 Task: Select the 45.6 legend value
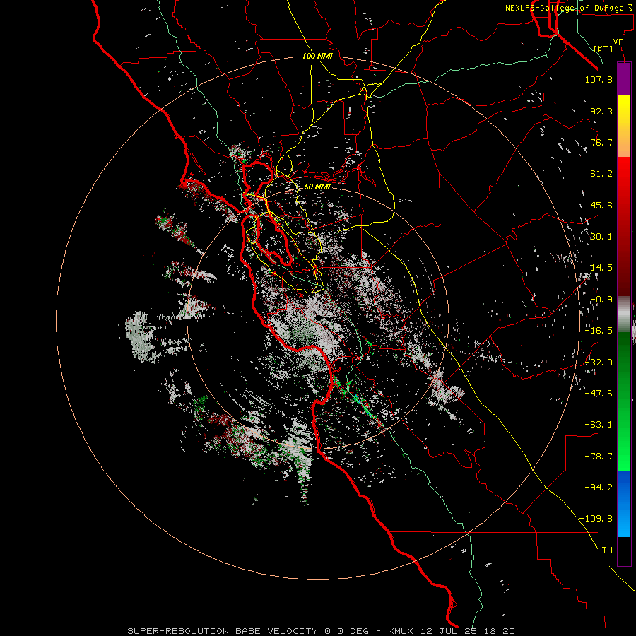pyautogui.click(x=601, y=205)
